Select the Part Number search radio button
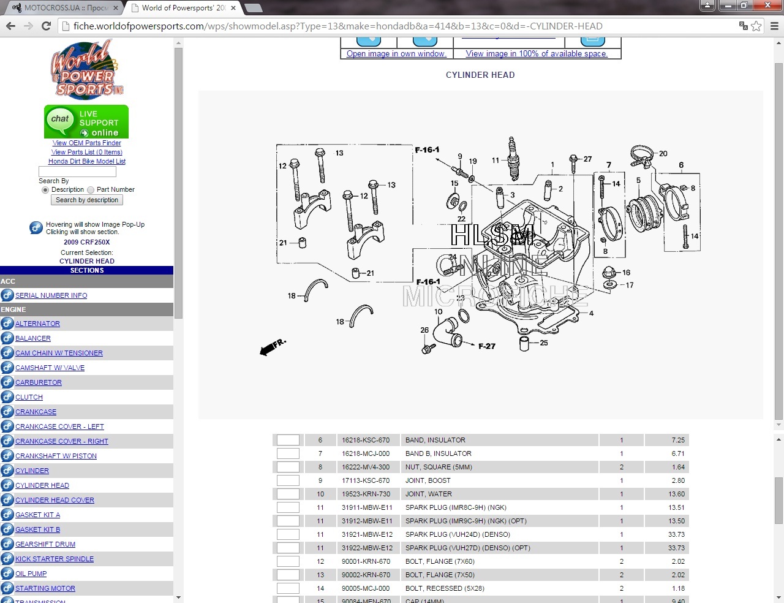Screen dimensions: 784x603 [91, 190]
